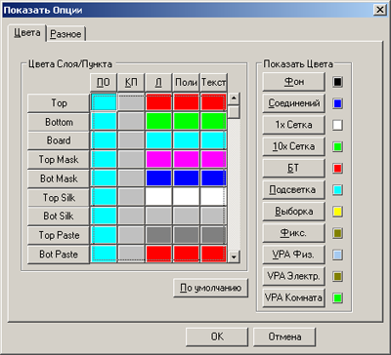Pick the blue Соединений color swatch
The image size is (391, 355).
click(337, 103)
